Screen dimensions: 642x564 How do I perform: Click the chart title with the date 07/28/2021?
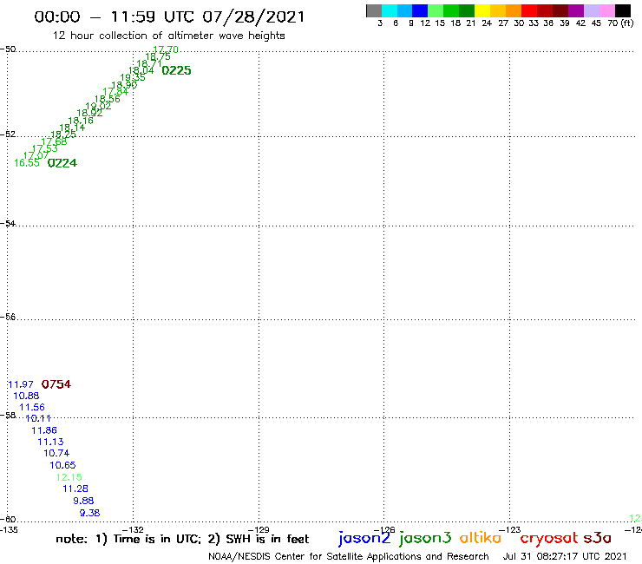click(x=169, y=17)
